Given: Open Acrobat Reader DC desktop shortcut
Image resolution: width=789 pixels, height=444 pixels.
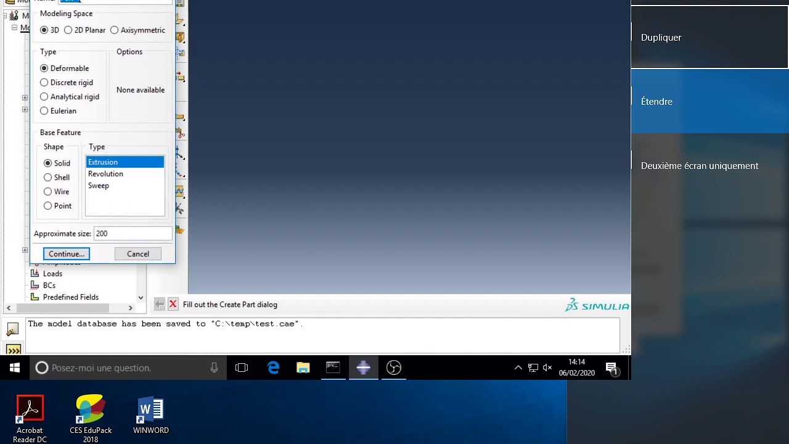Looking at the screenshot, I should pos(30,419).
